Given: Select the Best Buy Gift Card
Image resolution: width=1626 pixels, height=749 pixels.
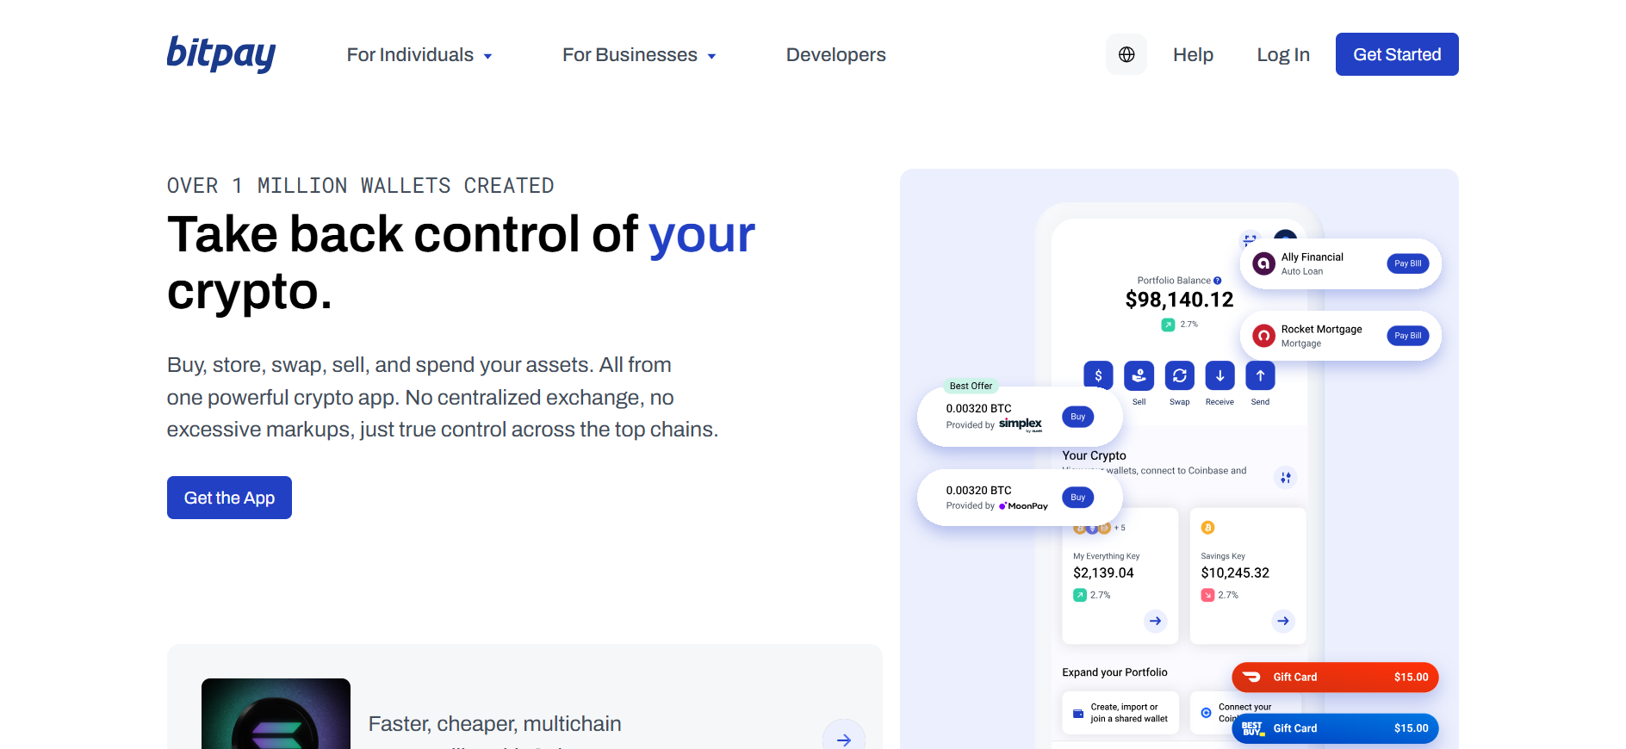Looking at the screenshot, I should (1334, 728).
